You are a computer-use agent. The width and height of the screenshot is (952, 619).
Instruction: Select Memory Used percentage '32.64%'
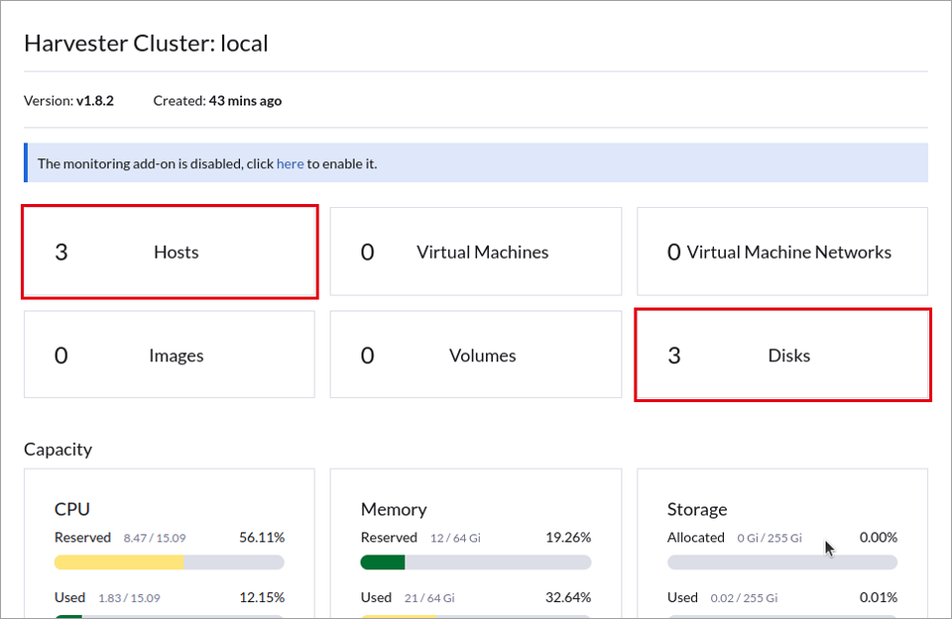point(568,597)
